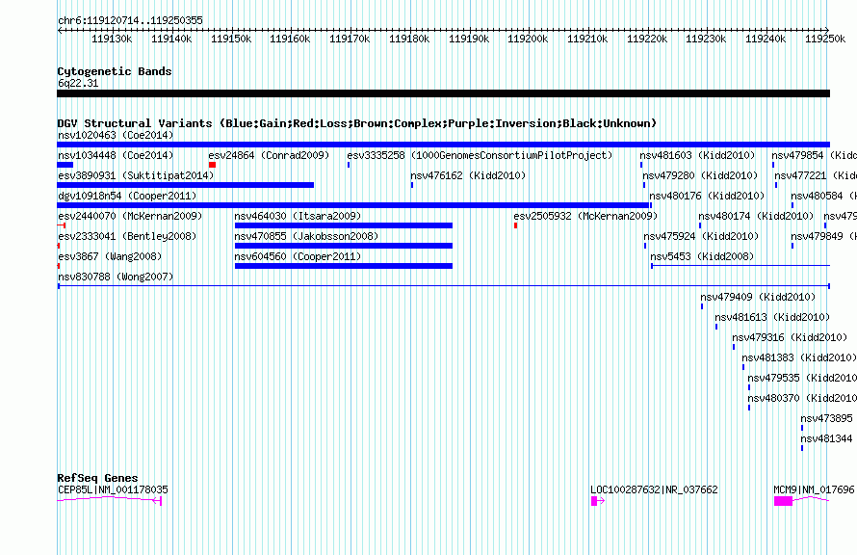Click the red esv2505932 (McKernan2009) marker

click(x=515, y=225)
